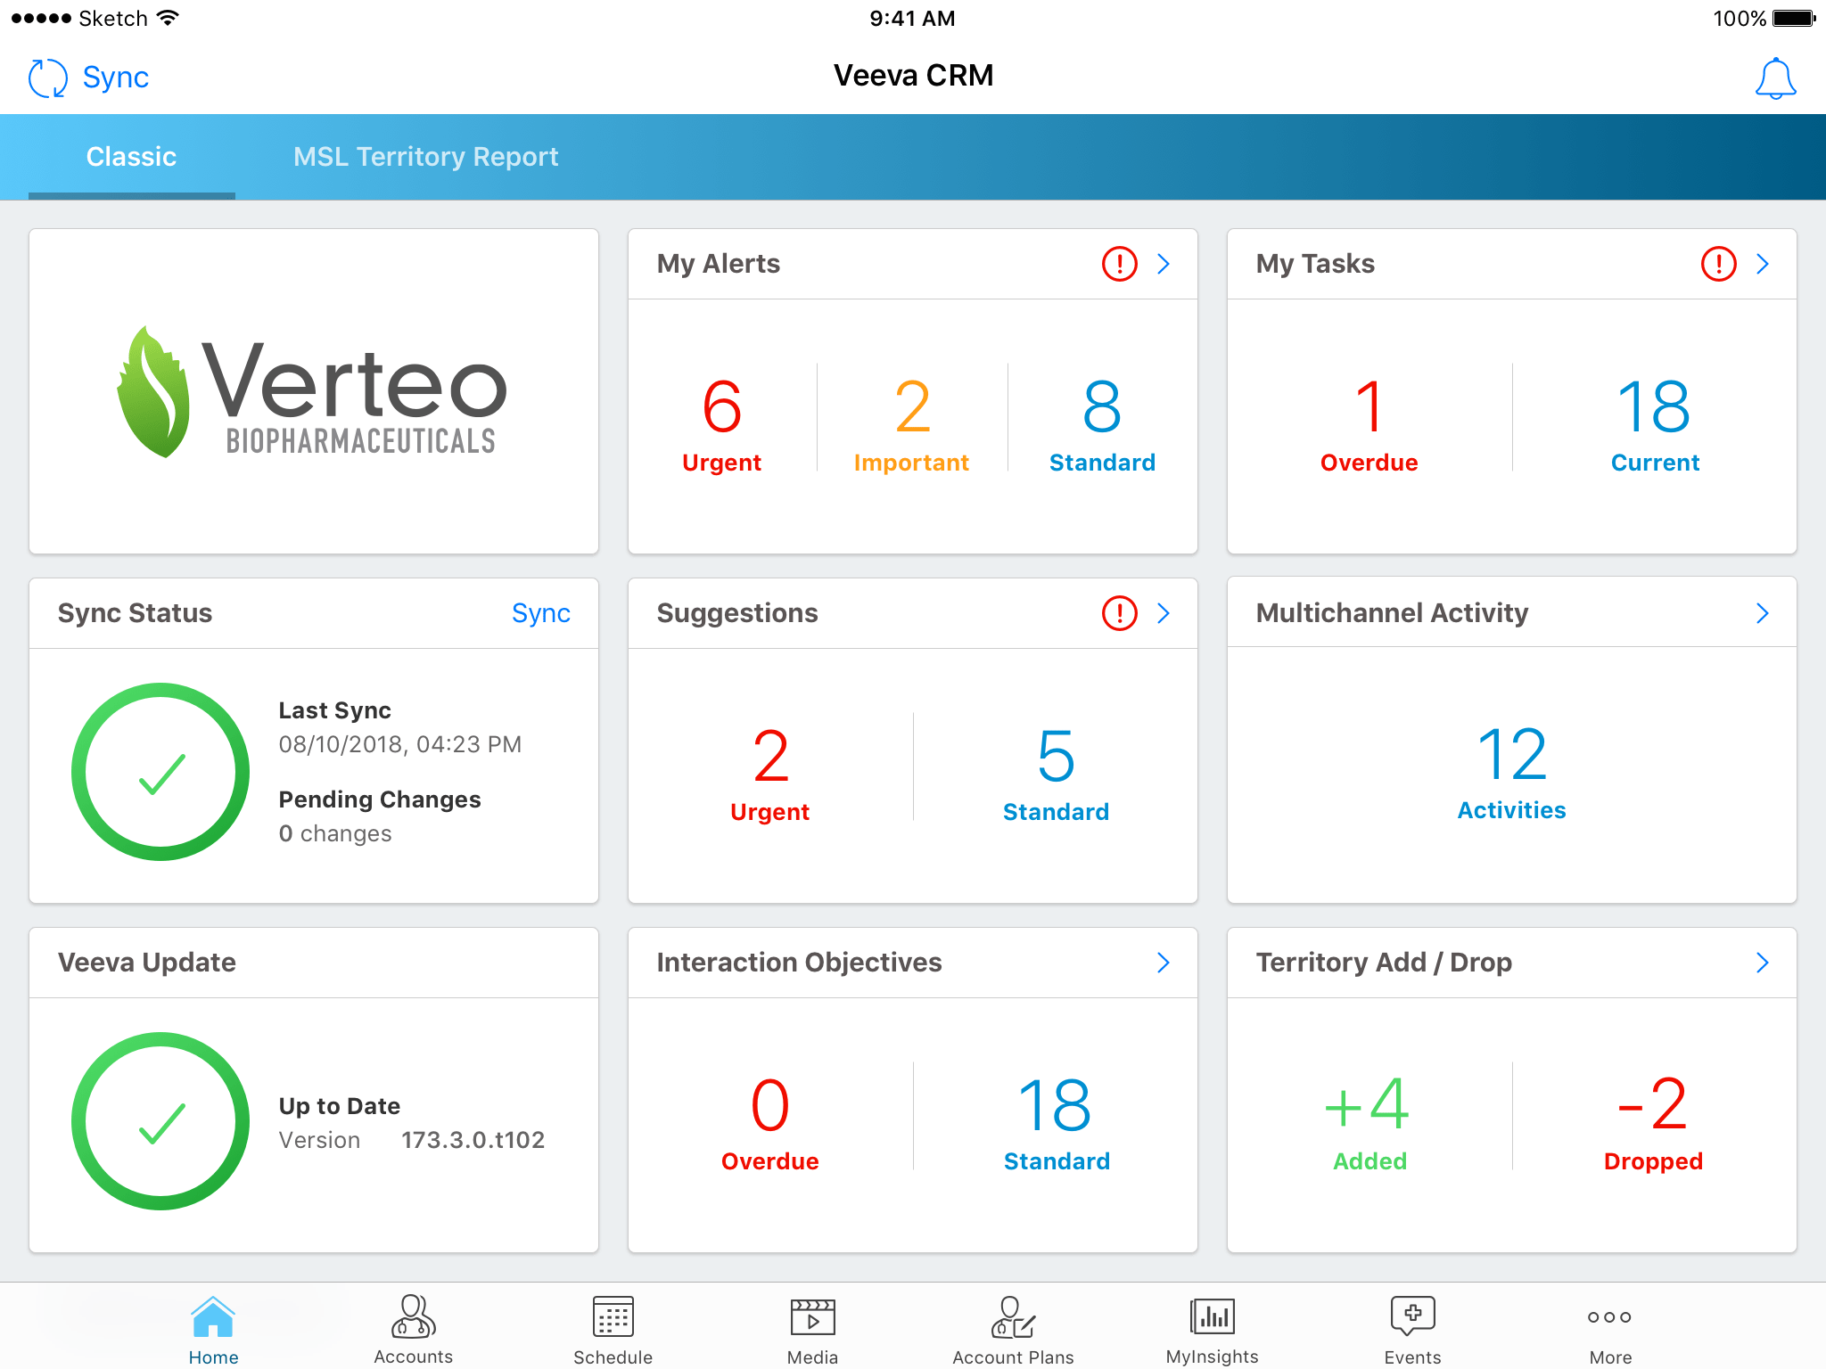Image resolution: width=1826 pixels, height=1369 pixels.
Task: Tap the Verteo Biopharmaceuticals logo
Action: [313, 392]
